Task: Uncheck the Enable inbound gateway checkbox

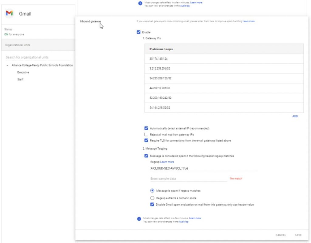Action: tap(139, 32)
